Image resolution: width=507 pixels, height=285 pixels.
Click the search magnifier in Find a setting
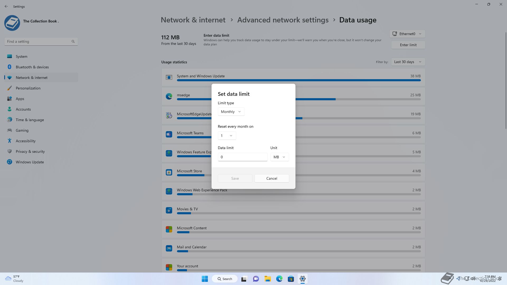(73, 41)
